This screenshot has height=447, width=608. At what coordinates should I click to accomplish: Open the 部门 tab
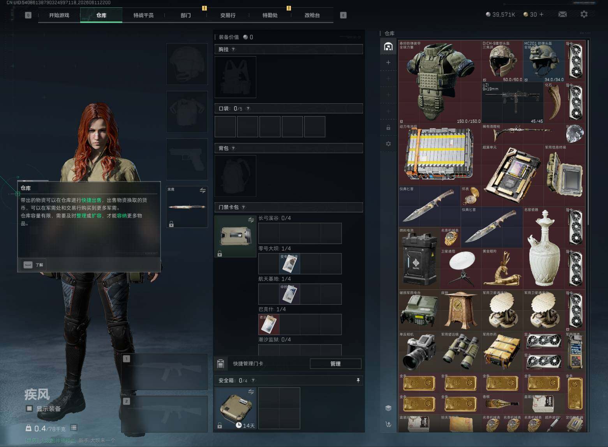[x=186, y=15]
